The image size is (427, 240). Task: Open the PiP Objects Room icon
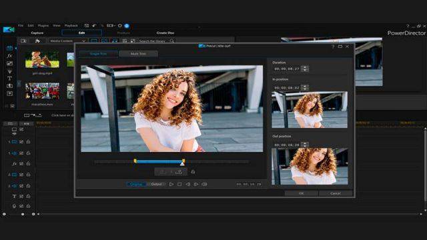coord(9,63)
